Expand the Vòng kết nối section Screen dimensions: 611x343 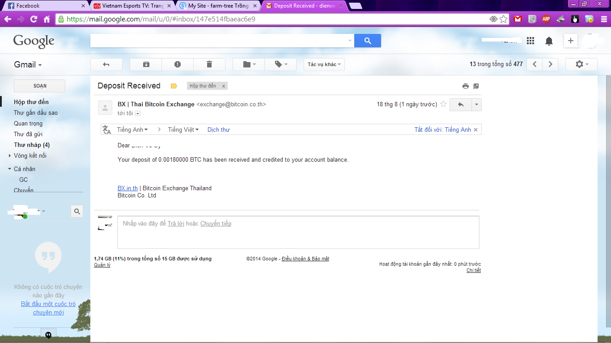[10, 155]
